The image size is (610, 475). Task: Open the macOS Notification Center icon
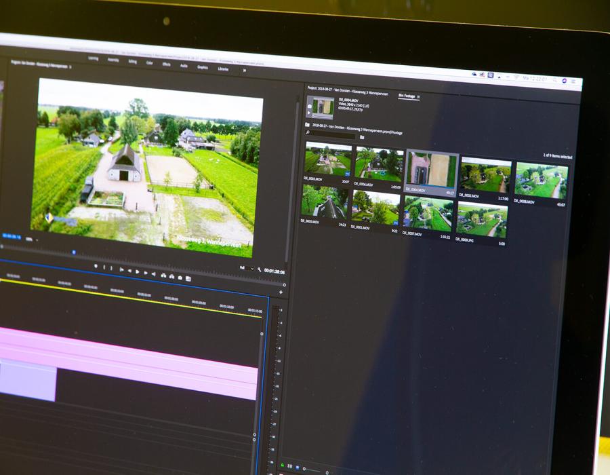[573, 81]
